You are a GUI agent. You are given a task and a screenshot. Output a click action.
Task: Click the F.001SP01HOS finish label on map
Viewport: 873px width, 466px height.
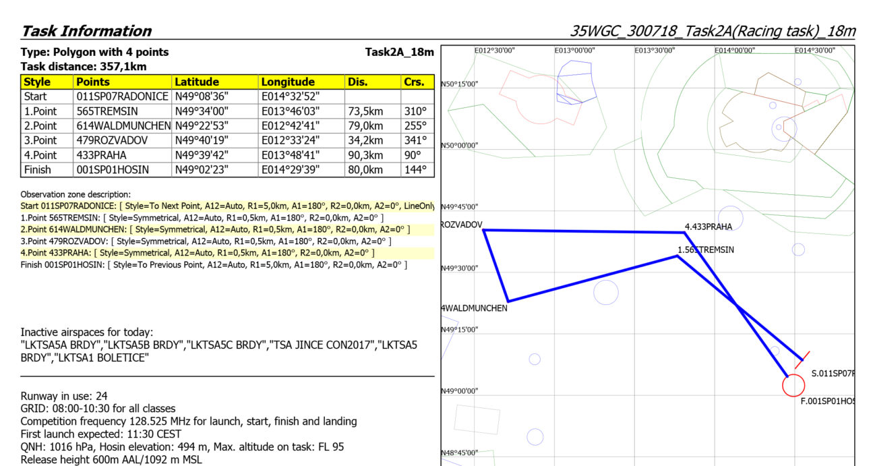tap(827, 401)
